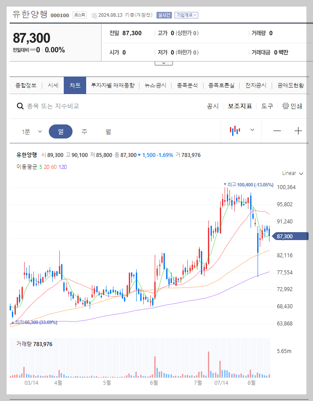Select the 일 (daily) interval option
The image size is (313, 401).
(61, 131)
